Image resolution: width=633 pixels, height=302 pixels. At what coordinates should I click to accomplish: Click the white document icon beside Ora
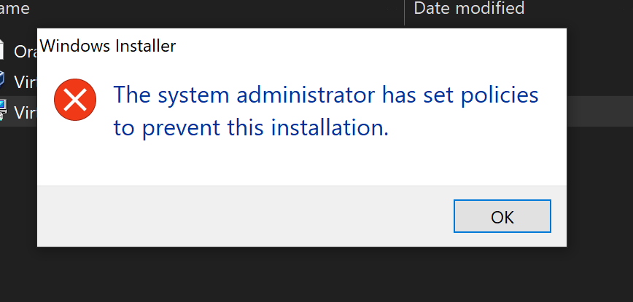click(x=3, y=50)
